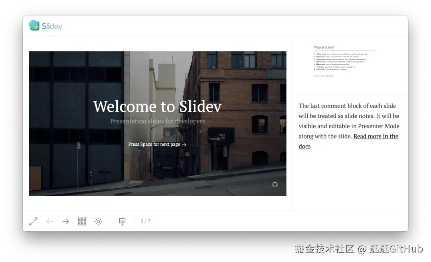431x262 pixels.
Task: Go to previous slide using left arrow
Action: pos(49,221)
